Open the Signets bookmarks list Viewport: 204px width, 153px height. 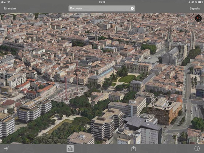point(195,8)
